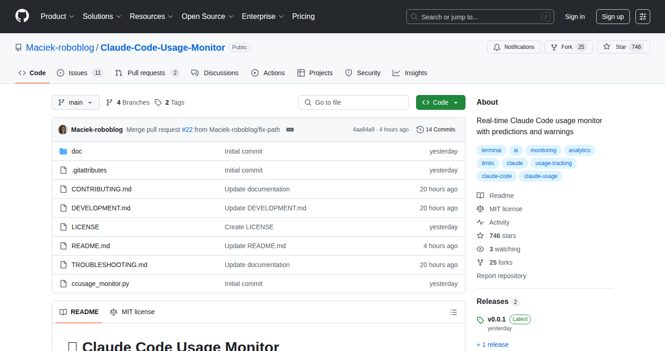Open pull request #22 link
The height and width of the screenshot is (351, 665).
(x=187, y=130)
